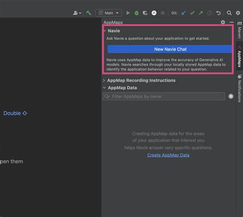Image resolution: width=243 pixels, height=217 pixels.
Task: Open the user account dropdown icon
Action: tap(77, 13)
